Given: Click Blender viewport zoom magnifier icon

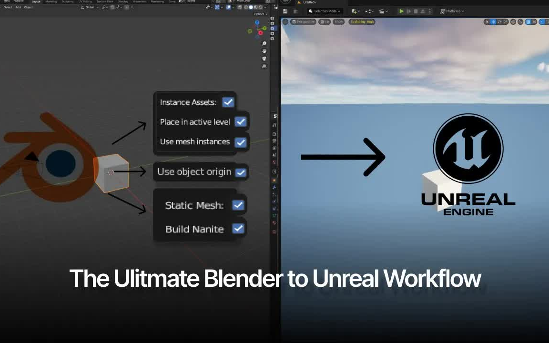Looking at the screenshot, I should click(x=264, y=43).
